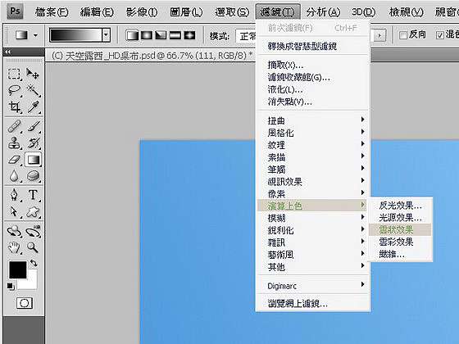Click the foreground black color swatch
The height and width of the screenshot is (344, 459).
17,269
